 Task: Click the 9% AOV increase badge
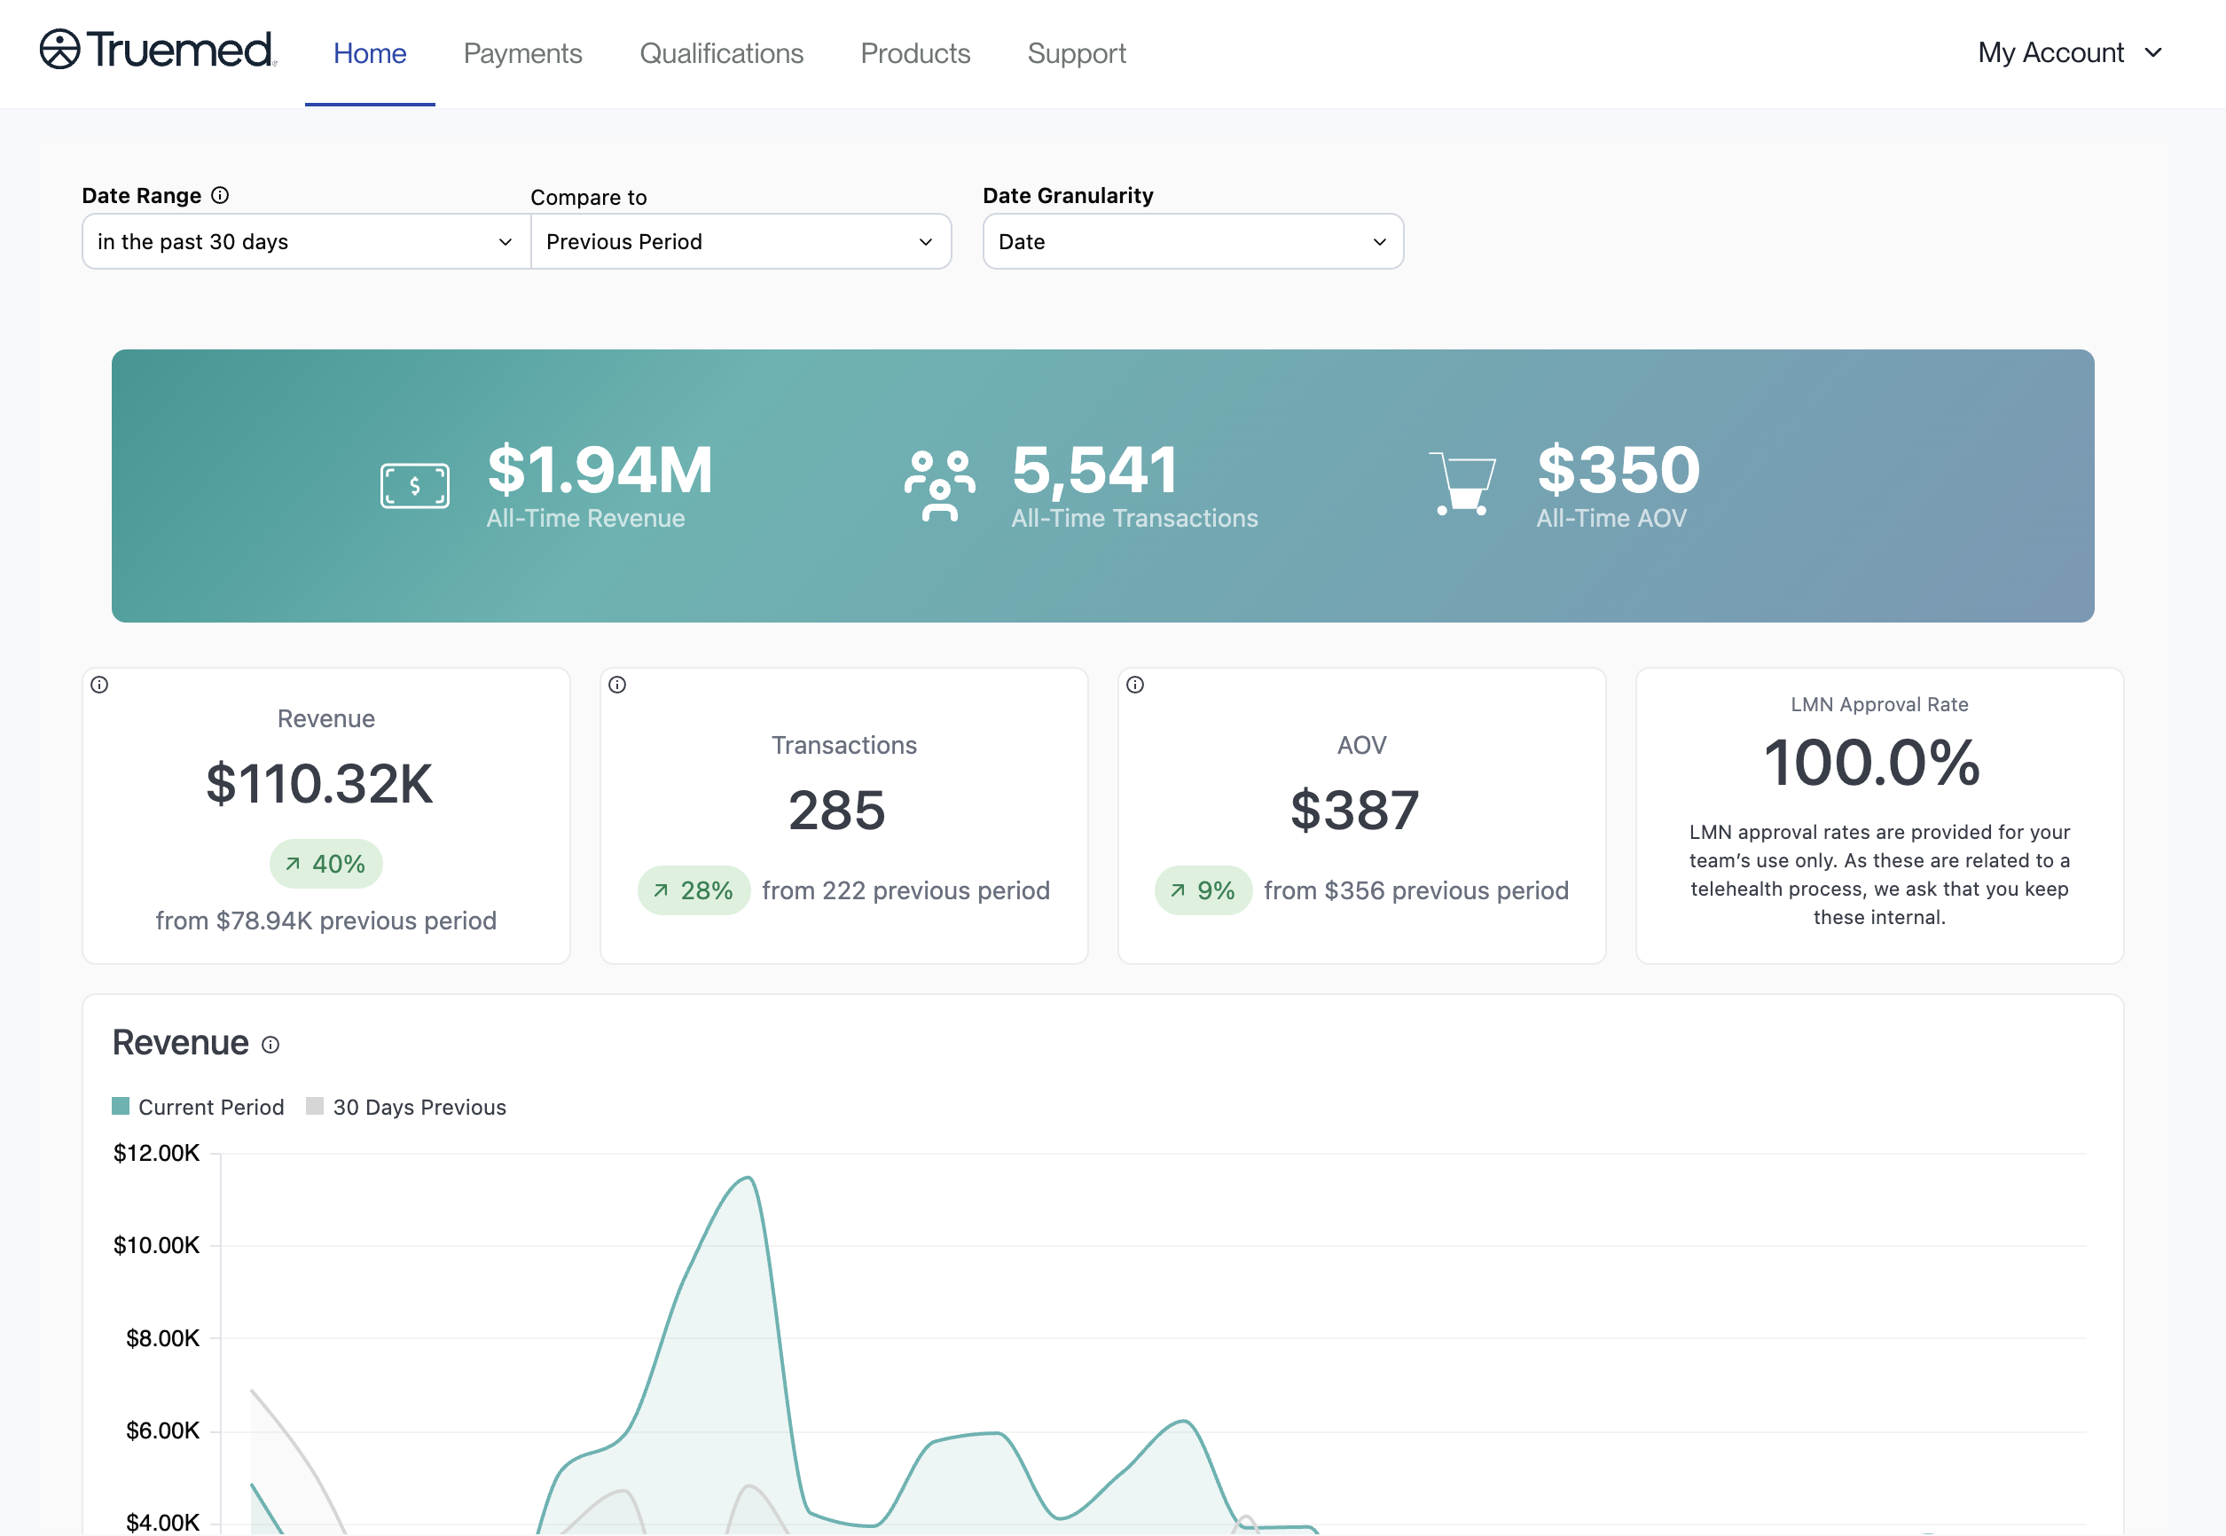pos(1203,890)
